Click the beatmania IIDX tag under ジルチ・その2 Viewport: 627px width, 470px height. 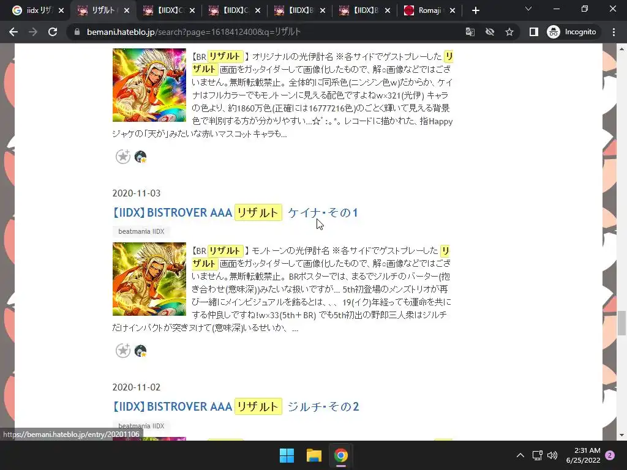[x=141, y=426]
